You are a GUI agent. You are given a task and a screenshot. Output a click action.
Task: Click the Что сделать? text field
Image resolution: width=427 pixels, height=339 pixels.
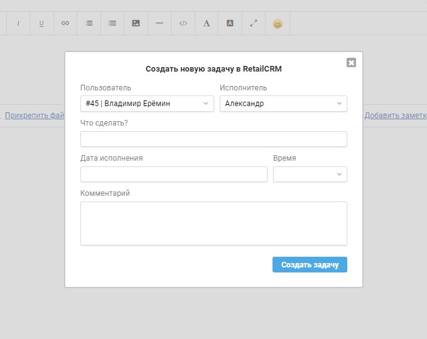point(213,139)
